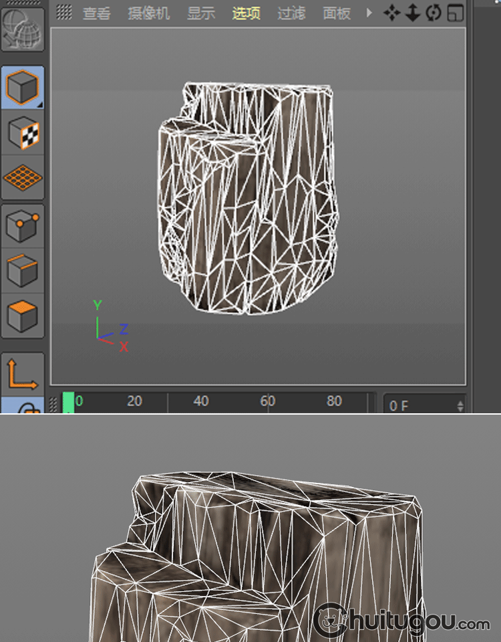The height and width of the screenshot is (642, 501).
Task: Switch to Polygons mode
Action: [23, 315]
